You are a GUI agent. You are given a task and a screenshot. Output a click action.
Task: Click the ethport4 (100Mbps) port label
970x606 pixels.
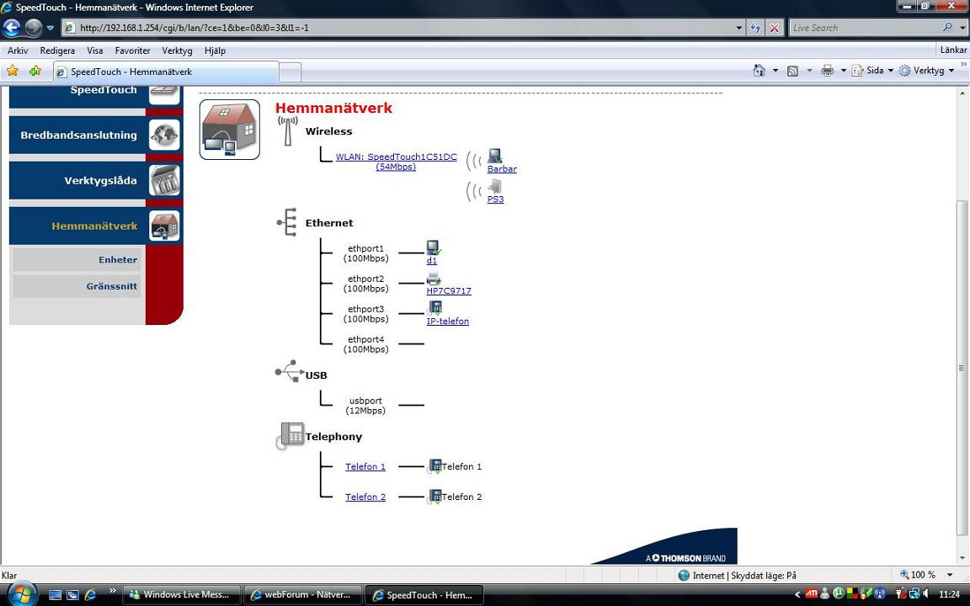click(365, 343)
